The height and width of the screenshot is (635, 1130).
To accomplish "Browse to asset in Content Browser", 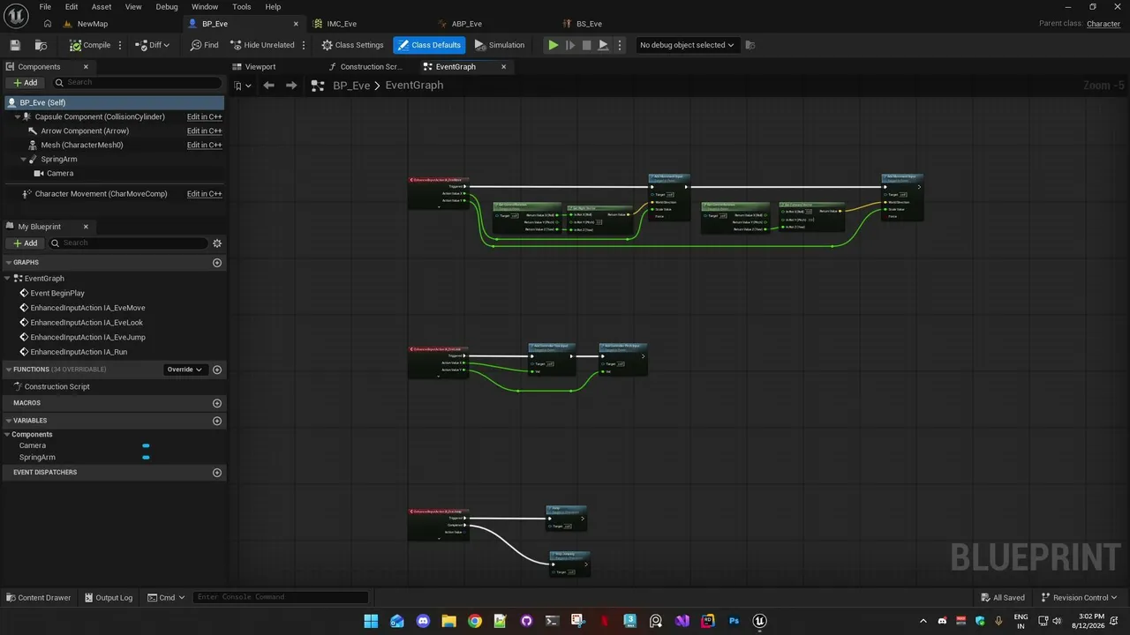I will pyautogui.click(x=41, y=45).
